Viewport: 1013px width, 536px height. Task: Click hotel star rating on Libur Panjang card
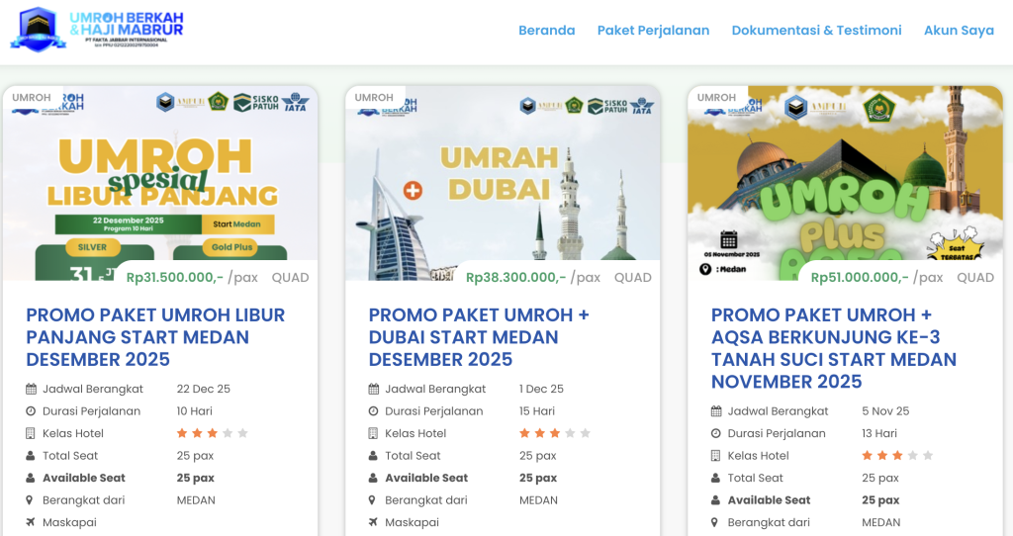tap(213, 433)
